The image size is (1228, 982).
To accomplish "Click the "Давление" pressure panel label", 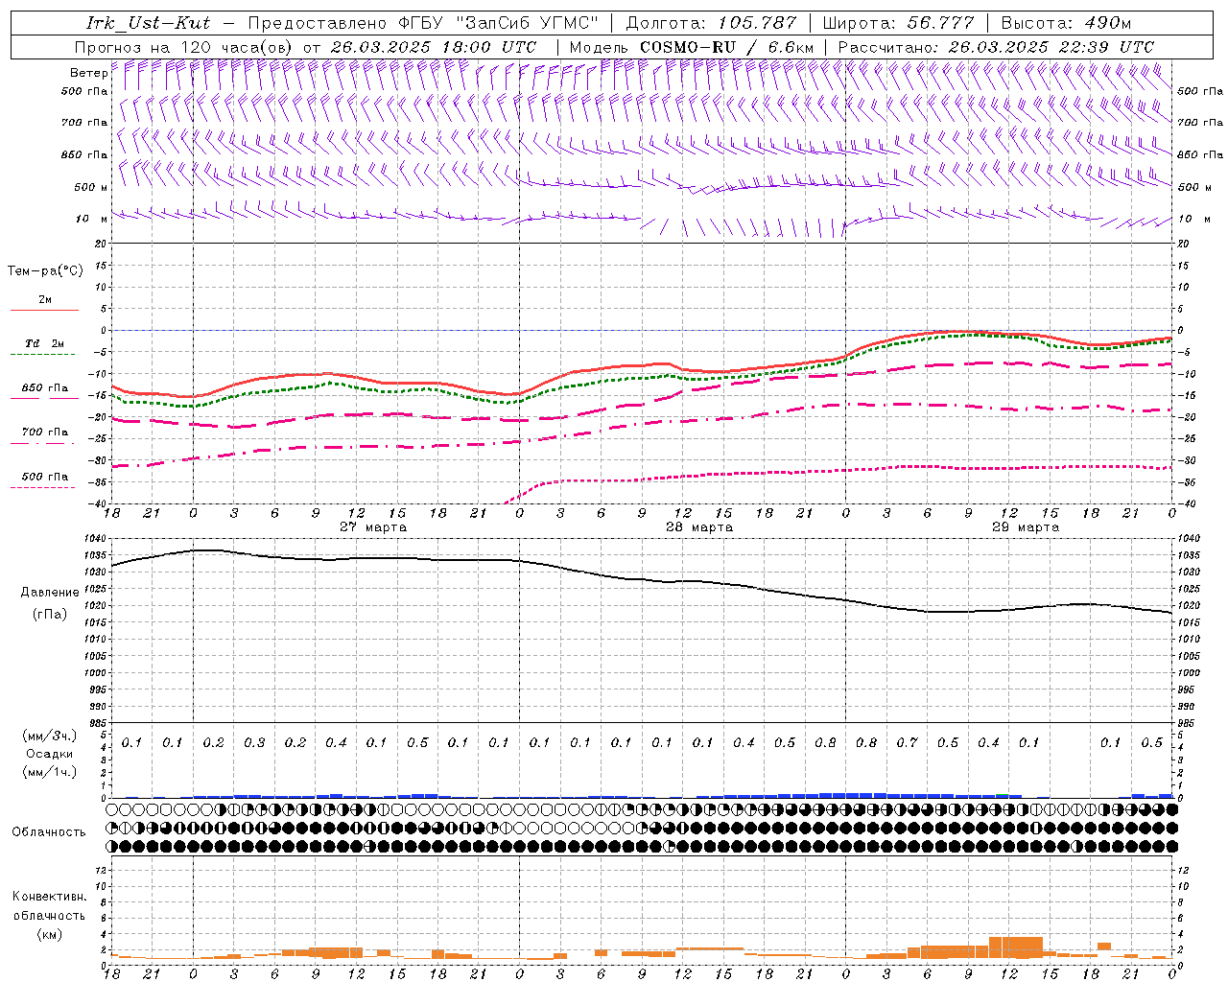I will (x=50, y=593).
